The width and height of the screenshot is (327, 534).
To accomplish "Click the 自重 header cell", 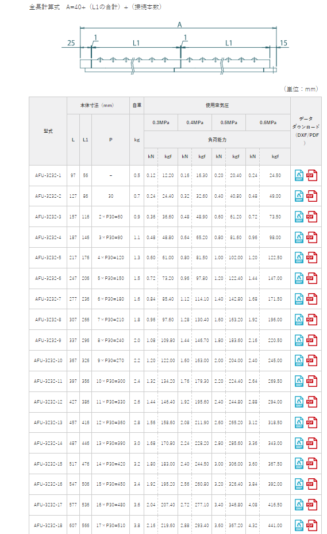I will (137, 105).
